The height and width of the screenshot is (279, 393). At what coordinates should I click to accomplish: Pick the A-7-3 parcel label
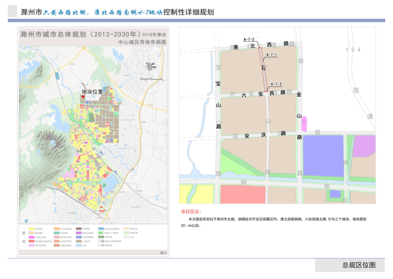[275, 84]
